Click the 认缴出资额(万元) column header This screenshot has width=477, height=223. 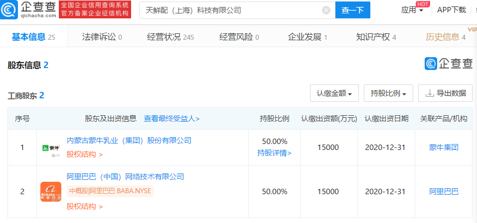(x=329, y=119)
